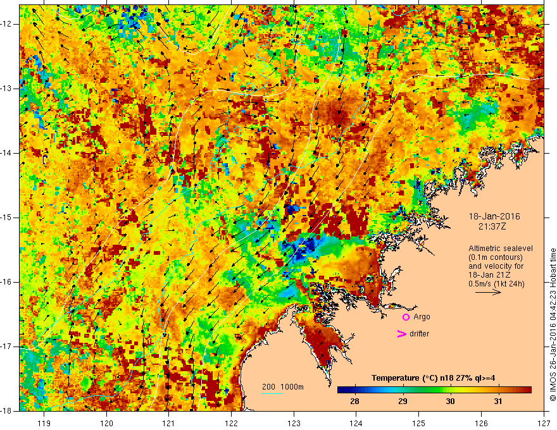Click the '0.5m/s (1kt 24h)' scale text

[x=496, y=284]
